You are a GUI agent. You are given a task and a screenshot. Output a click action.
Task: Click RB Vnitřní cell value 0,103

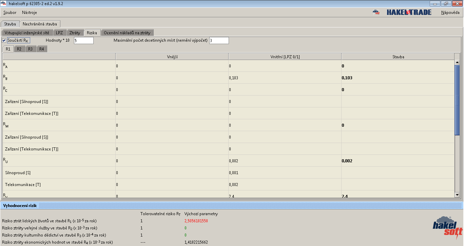click(234, 78)
